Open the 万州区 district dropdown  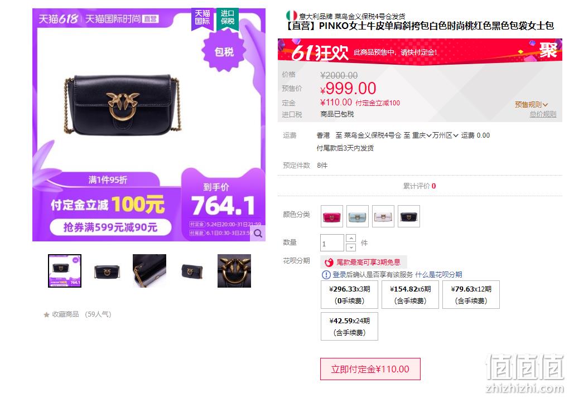coord(445,135)
